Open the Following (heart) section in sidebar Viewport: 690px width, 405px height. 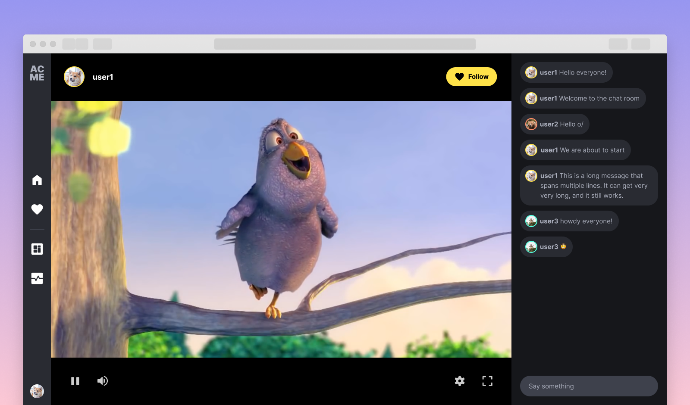pyautogui.click(x=37, y=209)
